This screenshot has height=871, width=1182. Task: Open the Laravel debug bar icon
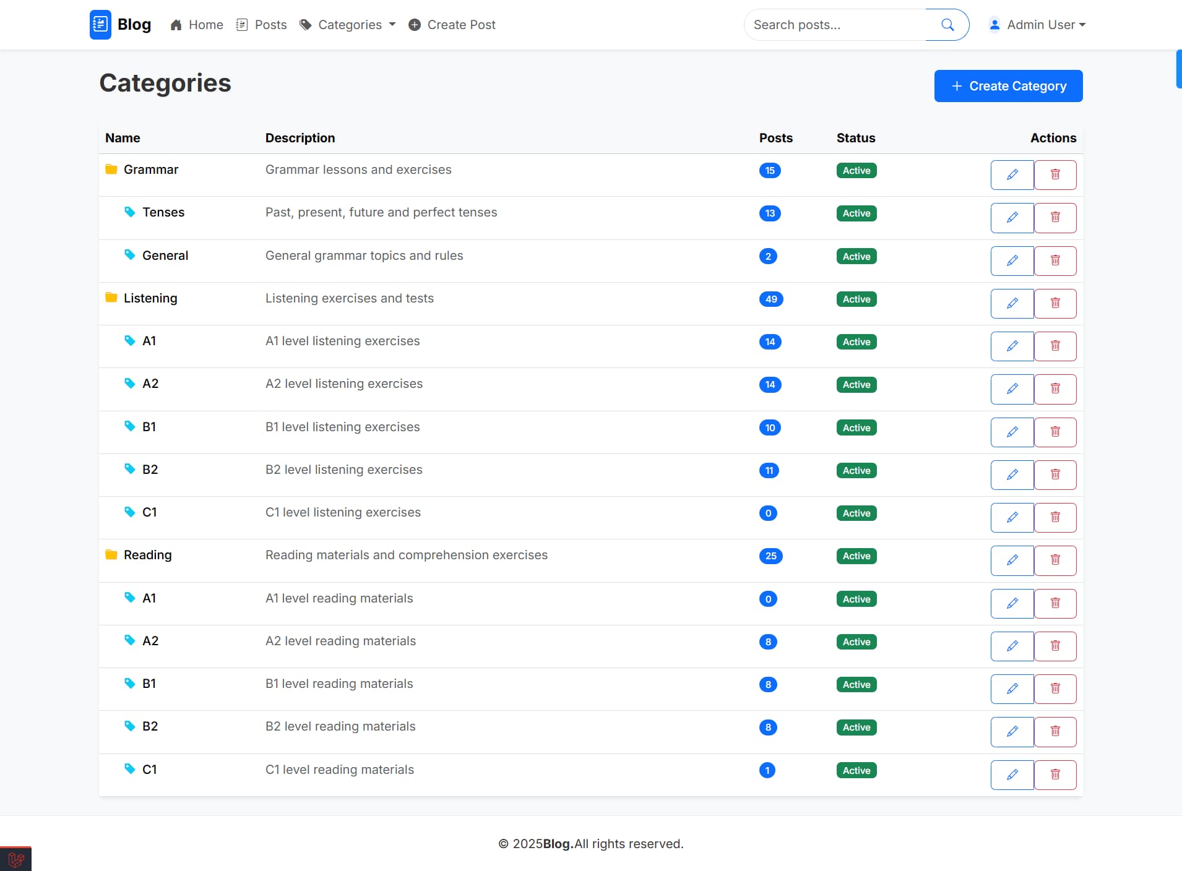[x=16, y=859]
